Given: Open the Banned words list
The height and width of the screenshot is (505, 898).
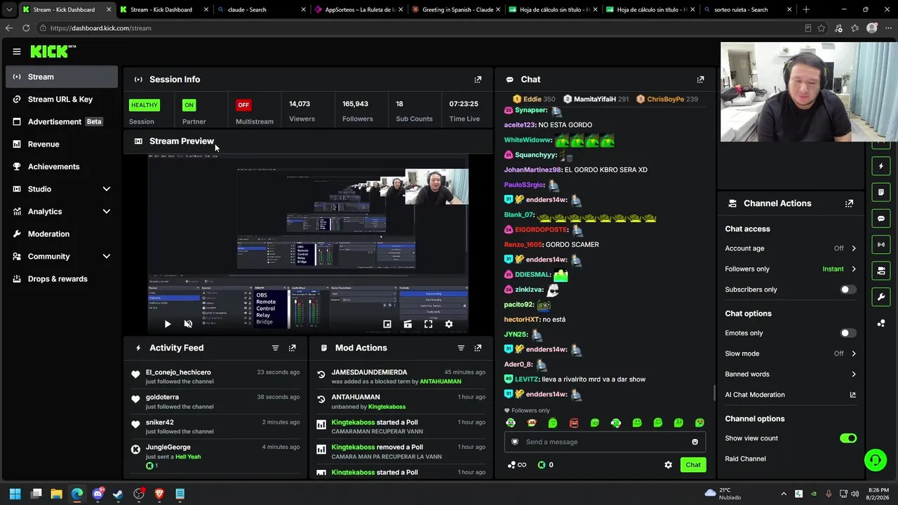Looking at the screenshot, I should click(x=790, y=374).
